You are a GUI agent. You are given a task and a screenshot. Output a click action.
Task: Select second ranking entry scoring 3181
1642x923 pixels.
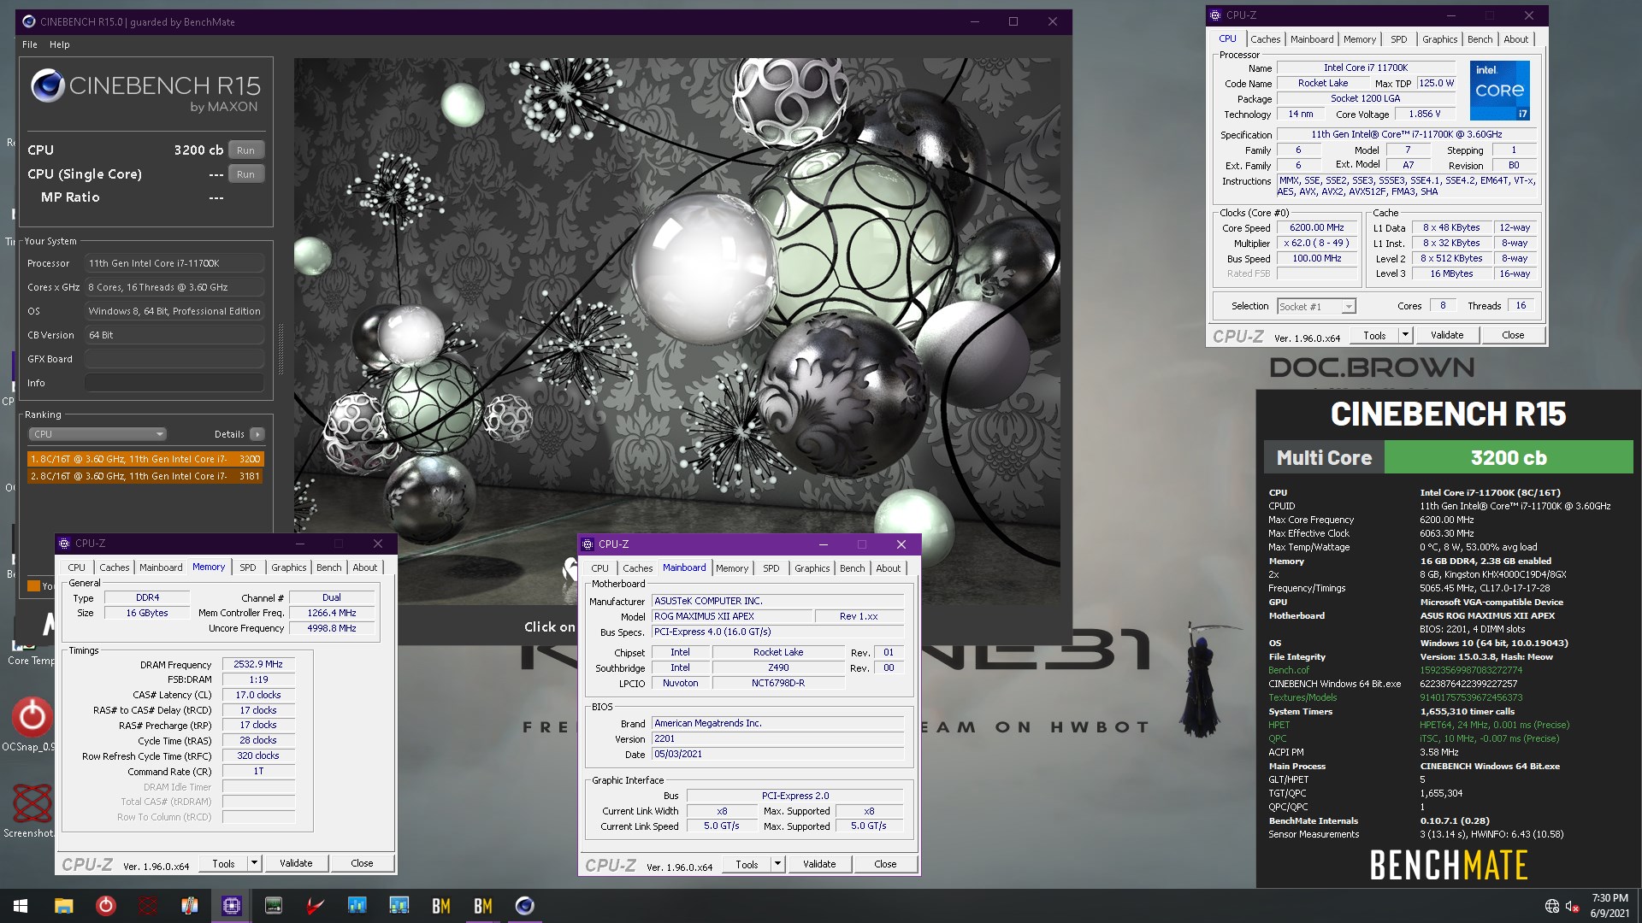point(145,476)
